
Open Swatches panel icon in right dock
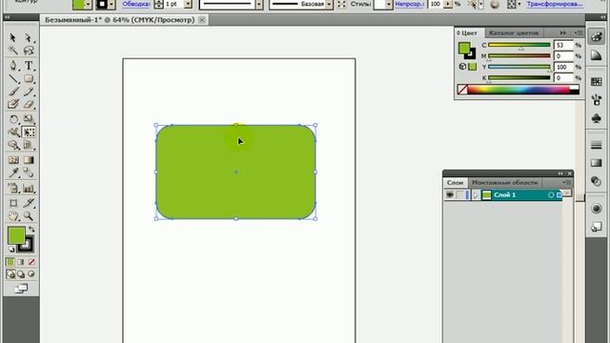tap(596, 81)
